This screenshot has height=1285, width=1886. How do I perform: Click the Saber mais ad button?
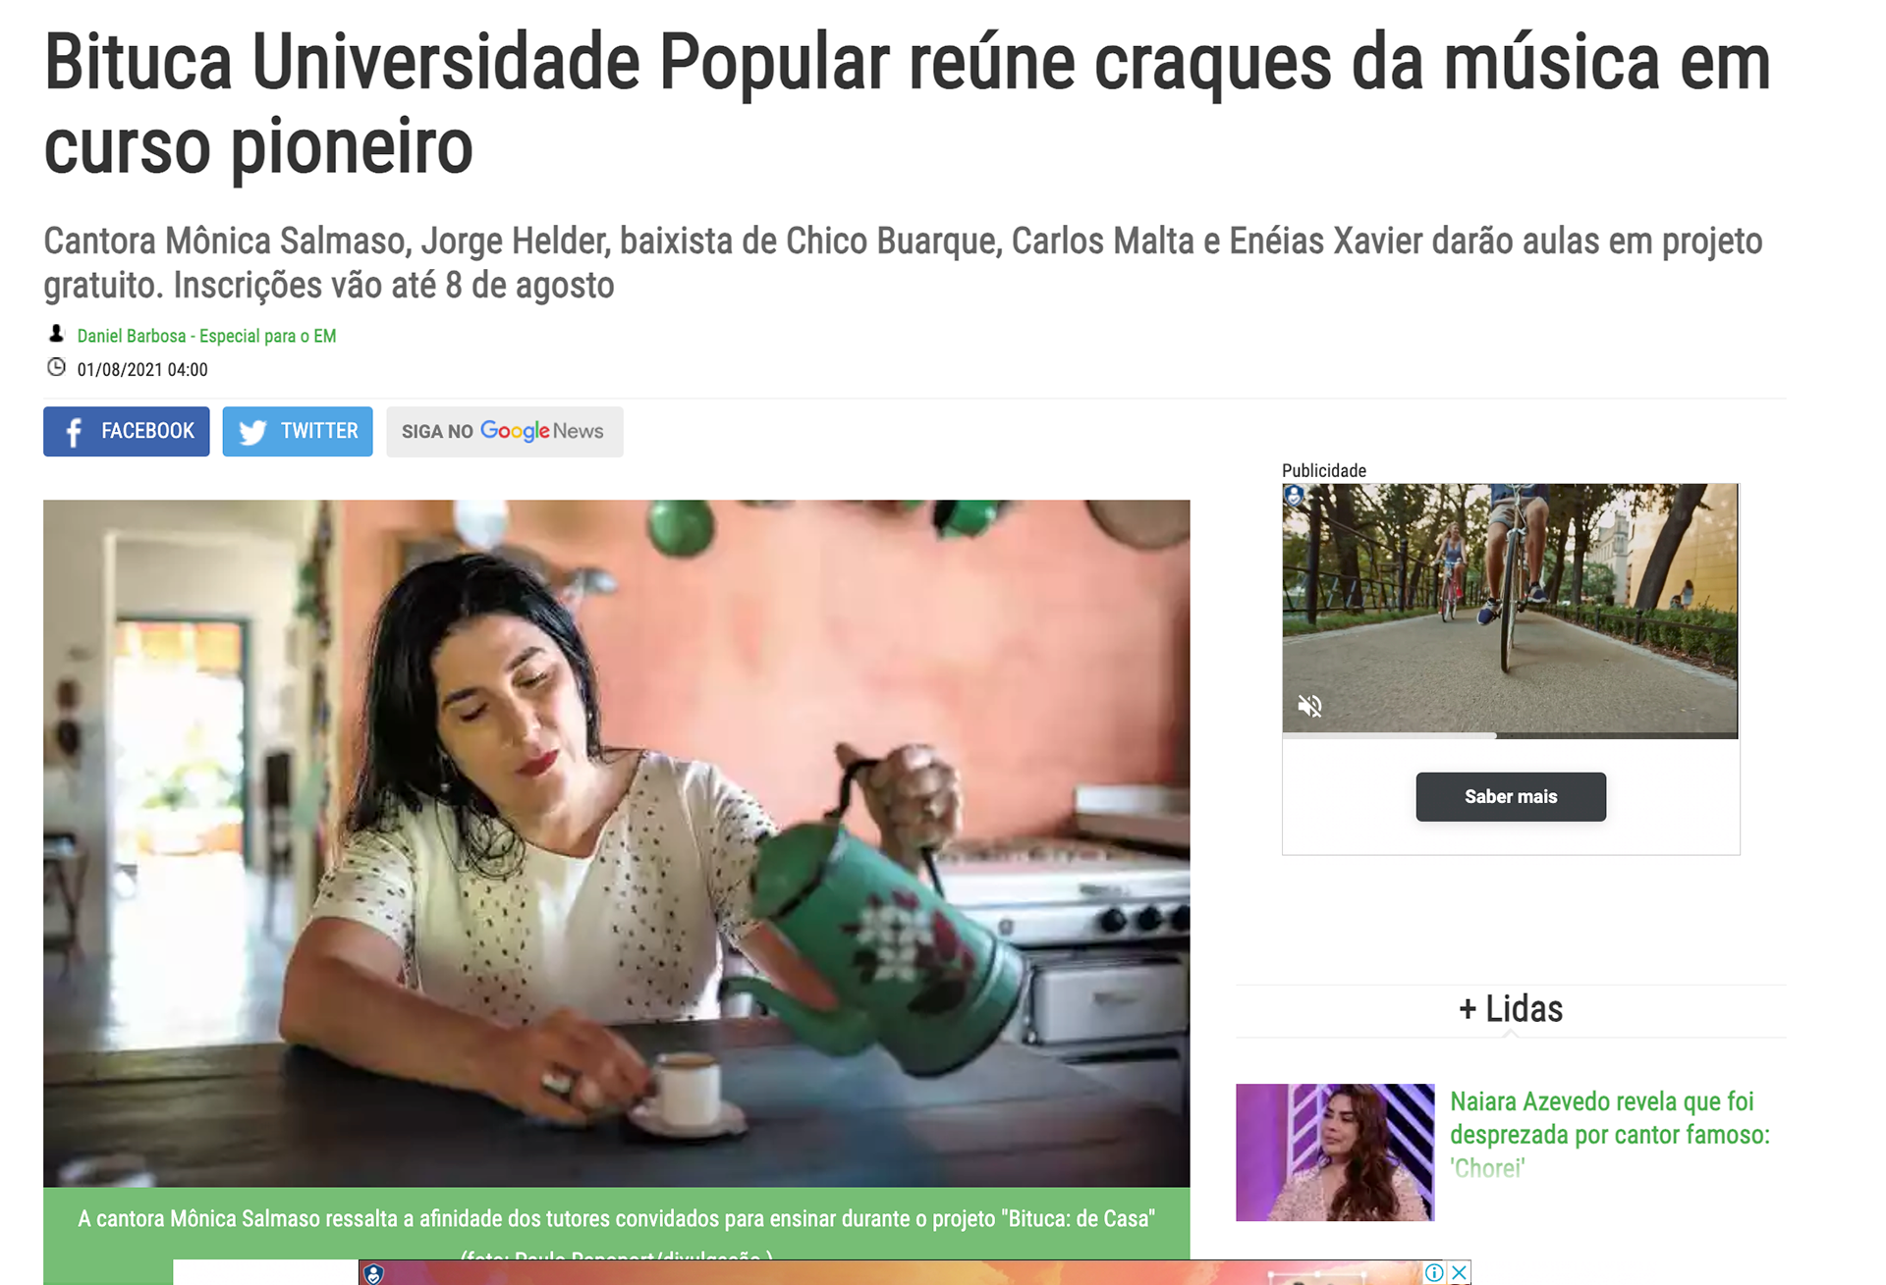point(1511,796)
